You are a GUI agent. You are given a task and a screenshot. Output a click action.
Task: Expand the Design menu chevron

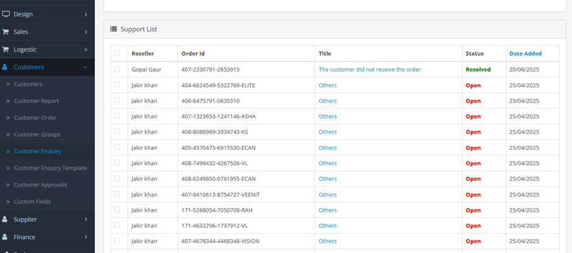(86, 14)
